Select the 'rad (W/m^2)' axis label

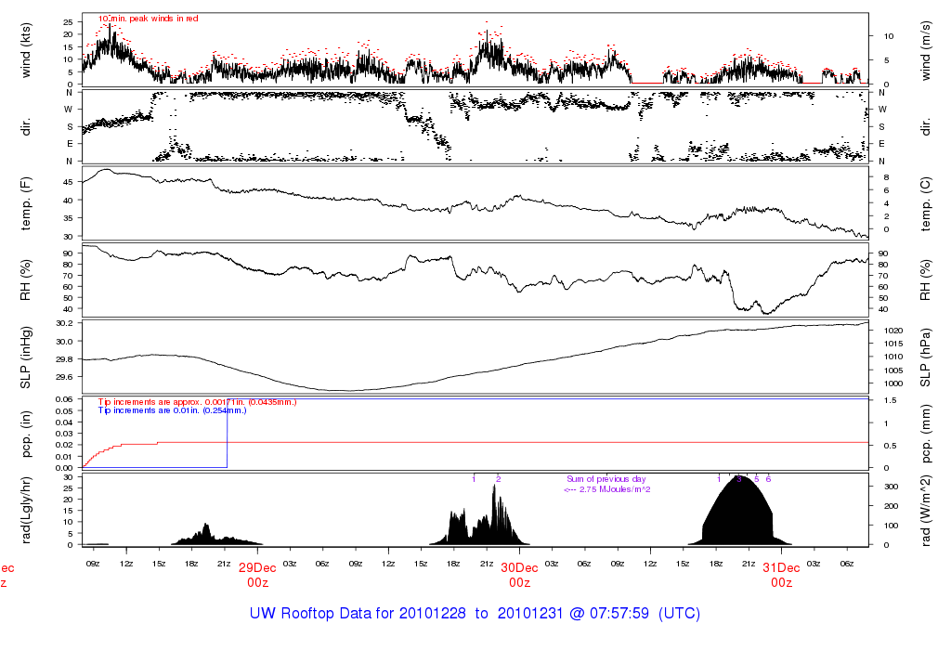[x=925, y=511]
